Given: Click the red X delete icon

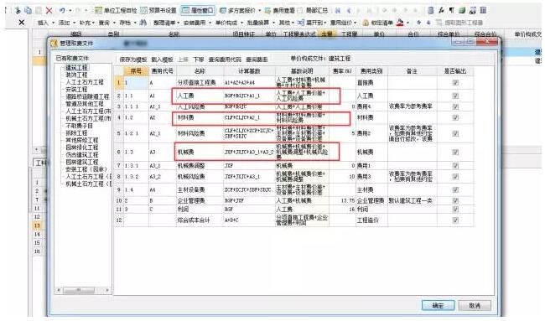Looking at the screenshot, I should click(49, 10).
